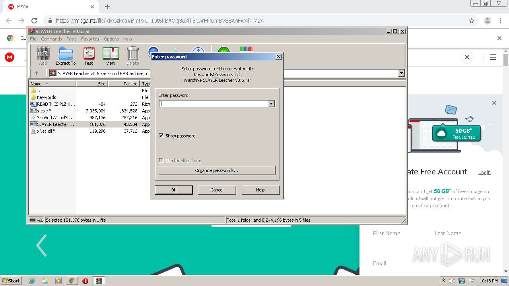Click the Test archive toolbar icon
Screen dimensions: 509x286
pos(89,56)
